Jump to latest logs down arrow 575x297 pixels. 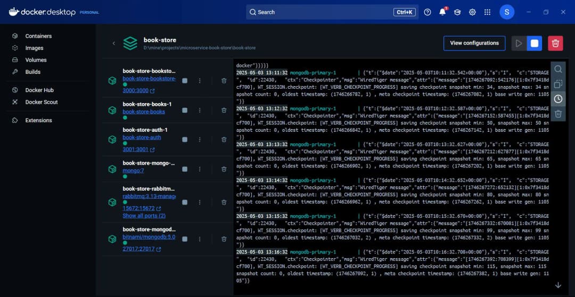(558, 285)
